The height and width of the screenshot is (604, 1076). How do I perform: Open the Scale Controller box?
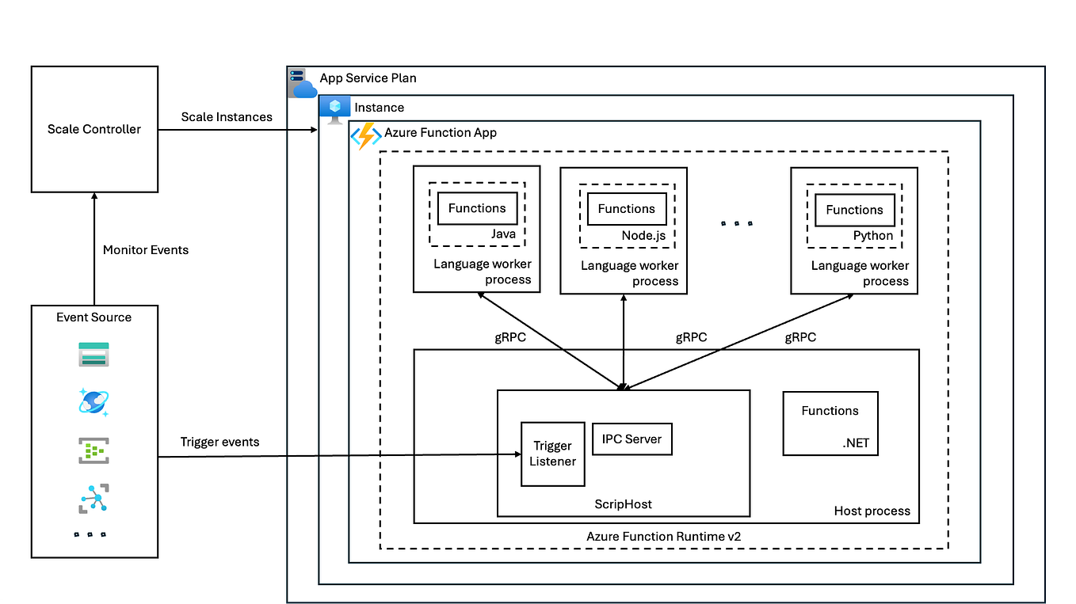(x=94, y=129)
